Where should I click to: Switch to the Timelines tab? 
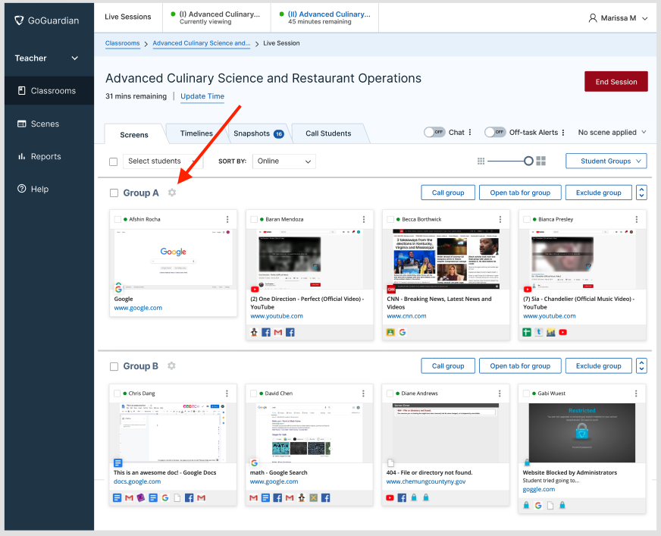pyautogui.click(x=196, y=133)
